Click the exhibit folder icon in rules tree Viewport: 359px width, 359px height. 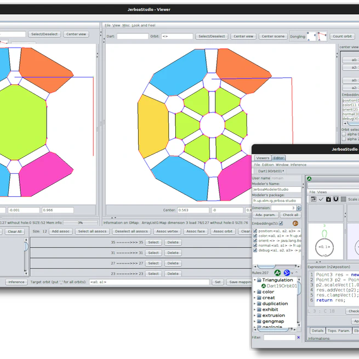pyautogui.click(x=259, y=309)
